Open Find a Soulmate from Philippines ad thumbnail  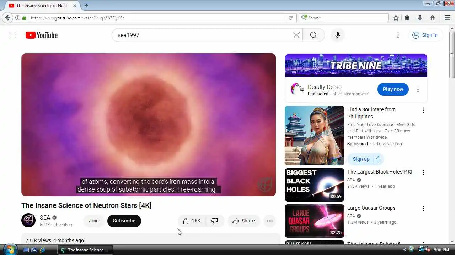[315, 136]
